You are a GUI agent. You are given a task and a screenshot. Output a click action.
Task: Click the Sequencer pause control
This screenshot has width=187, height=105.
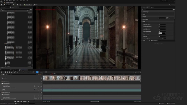click(21, 101)
